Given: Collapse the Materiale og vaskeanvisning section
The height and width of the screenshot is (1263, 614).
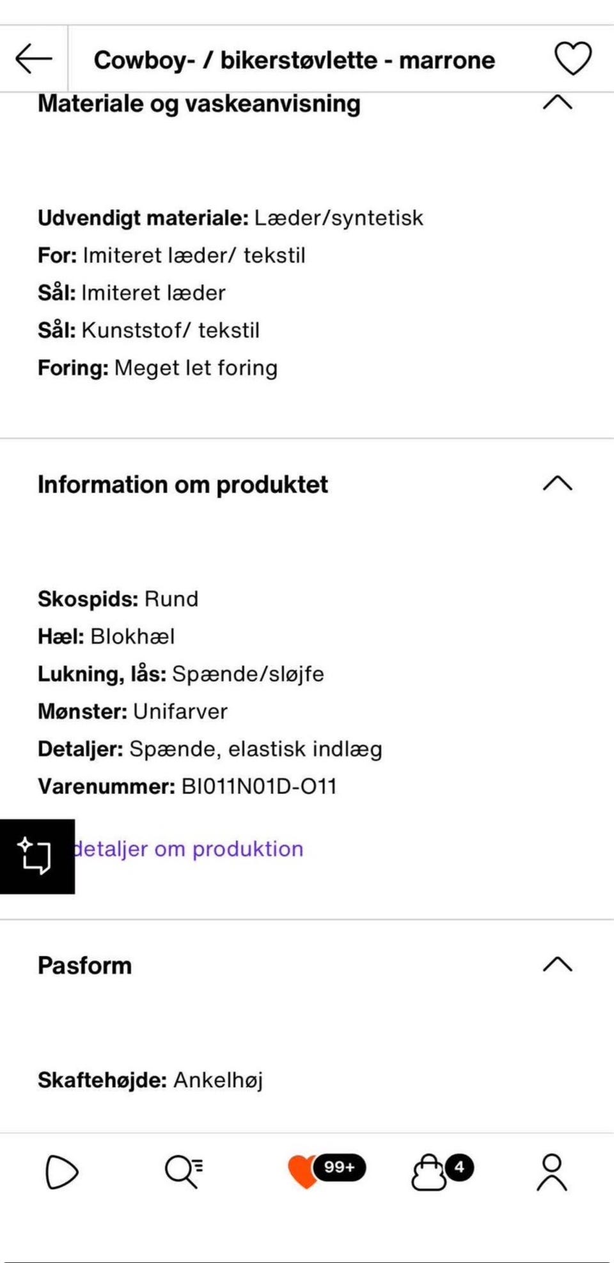Looking at the screenshot, I should tap(557, 103).
